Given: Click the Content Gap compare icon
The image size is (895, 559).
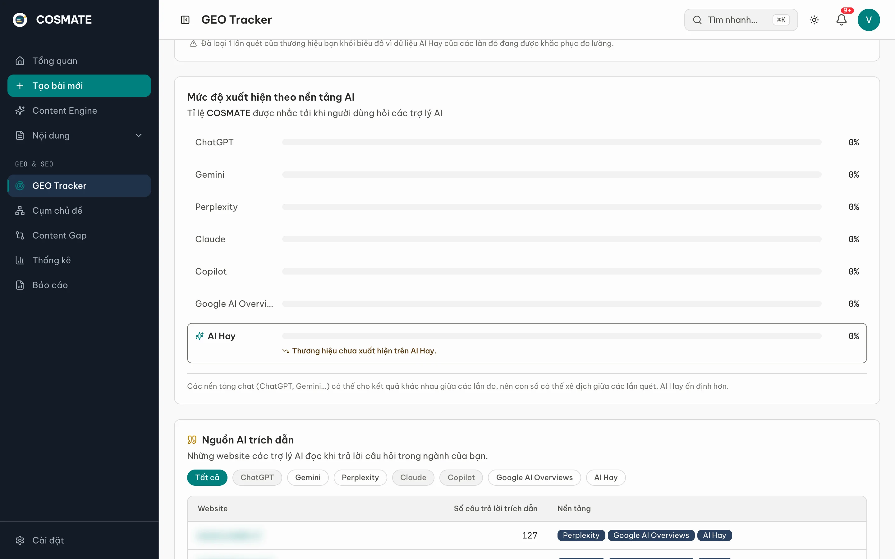Looking at the screenshot, I should click(20, 235).
